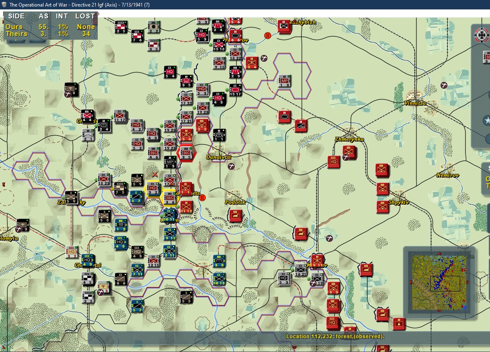
Task: Select the yellow-highlighted SEC 3-6 unit
Action: click(170, 198)
